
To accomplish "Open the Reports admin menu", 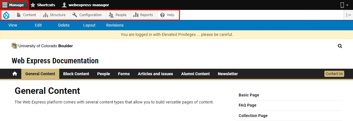I will tap(143, 15).
